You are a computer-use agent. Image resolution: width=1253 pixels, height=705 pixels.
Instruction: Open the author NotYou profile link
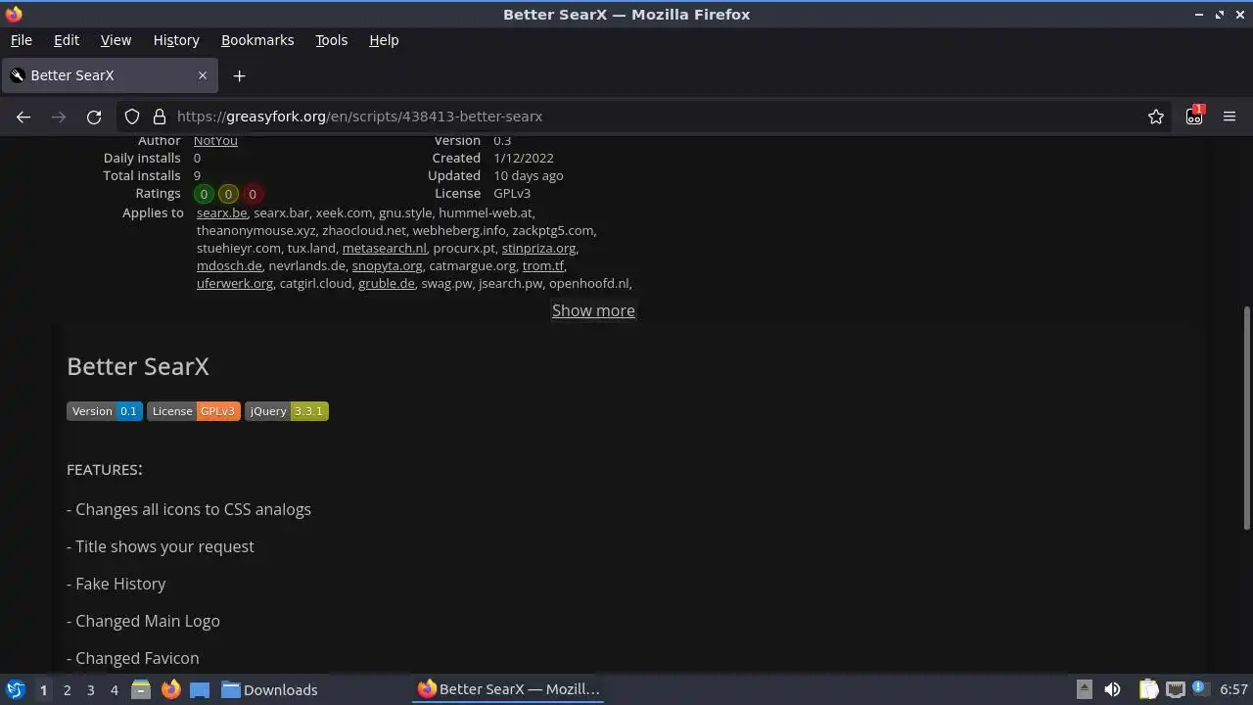[215, 140]
